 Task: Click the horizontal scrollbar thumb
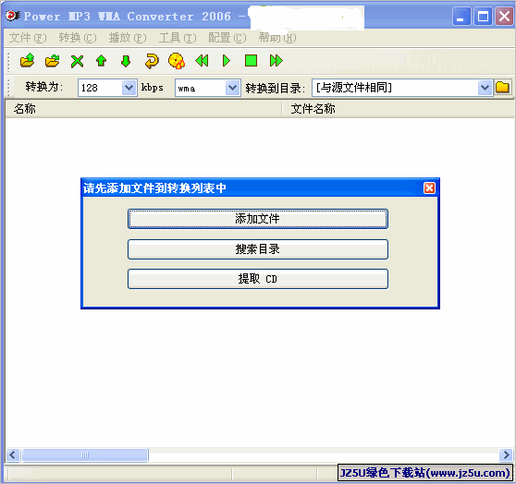click(x=85, y=455)
